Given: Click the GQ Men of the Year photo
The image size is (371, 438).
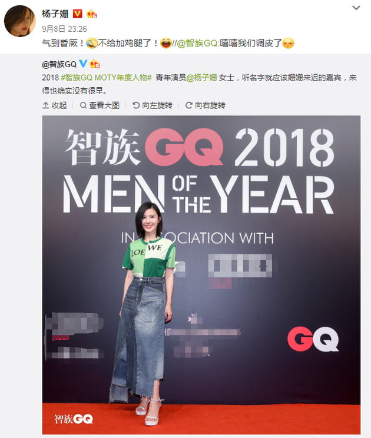Looking at the screenshot, I should tap(201, 275).
